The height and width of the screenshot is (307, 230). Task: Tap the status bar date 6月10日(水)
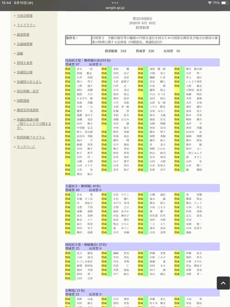click(x=23, y=3)
